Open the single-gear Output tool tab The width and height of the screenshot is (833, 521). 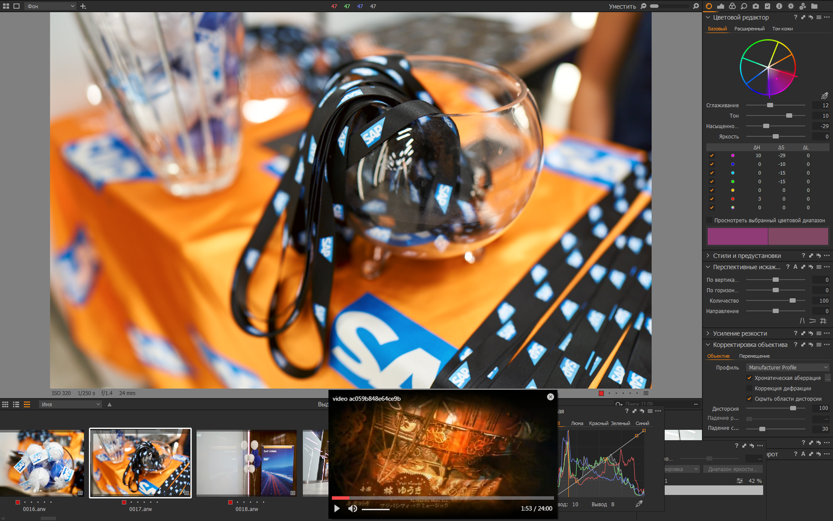[791, 6]
